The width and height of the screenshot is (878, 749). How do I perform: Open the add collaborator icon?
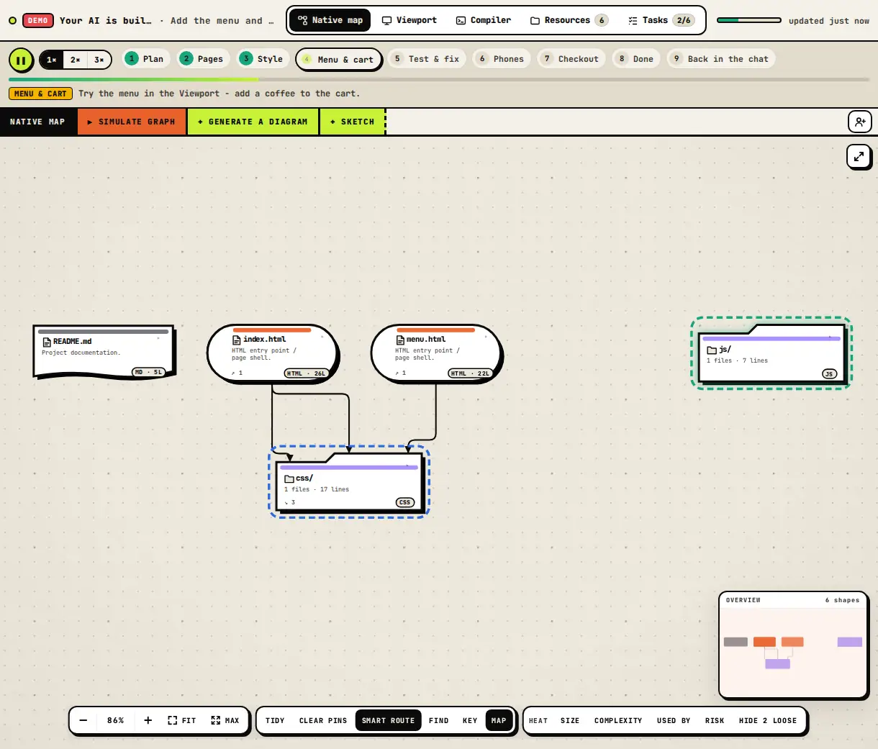860,122
